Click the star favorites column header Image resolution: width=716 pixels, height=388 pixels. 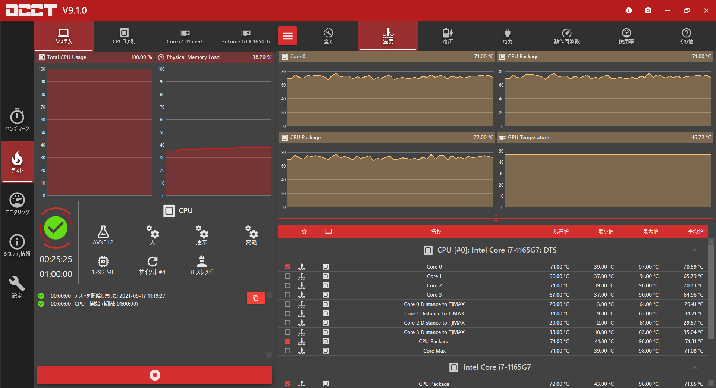304,231
